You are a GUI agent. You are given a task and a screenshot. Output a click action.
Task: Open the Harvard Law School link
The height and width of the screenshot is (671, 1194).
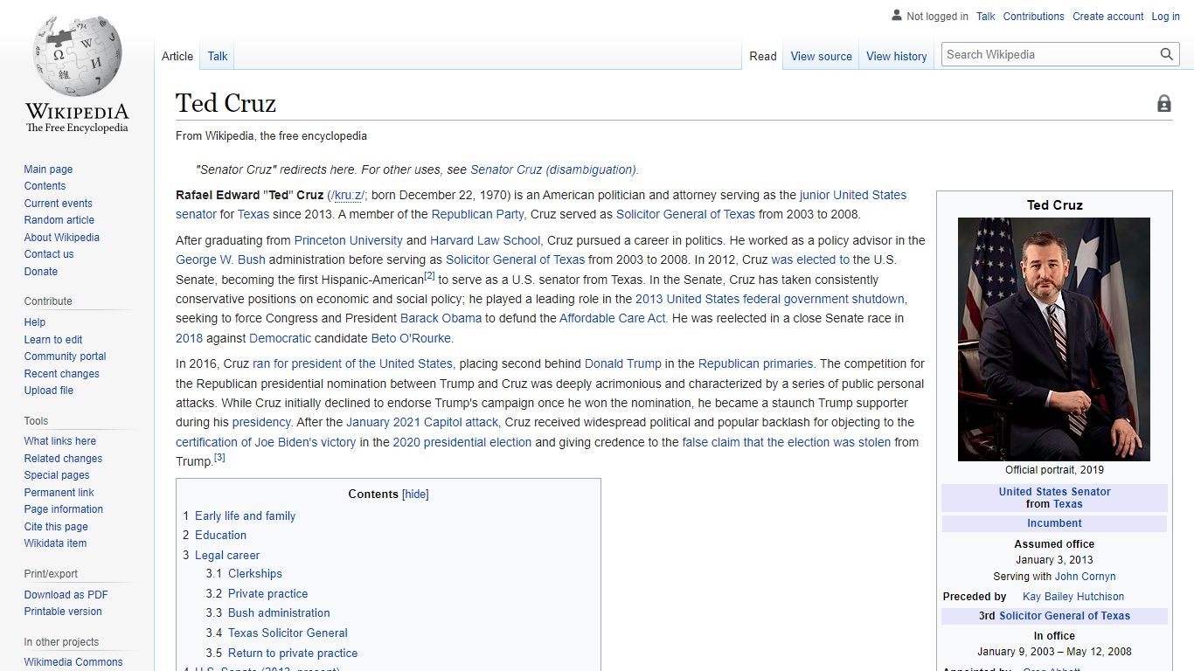tap(485, 240)
